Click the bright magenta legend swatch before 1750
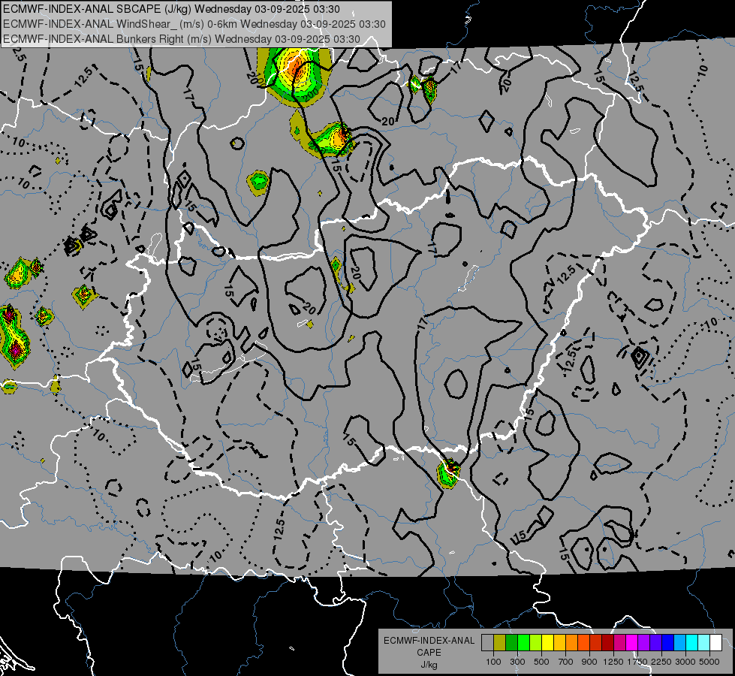 [632, 643]
